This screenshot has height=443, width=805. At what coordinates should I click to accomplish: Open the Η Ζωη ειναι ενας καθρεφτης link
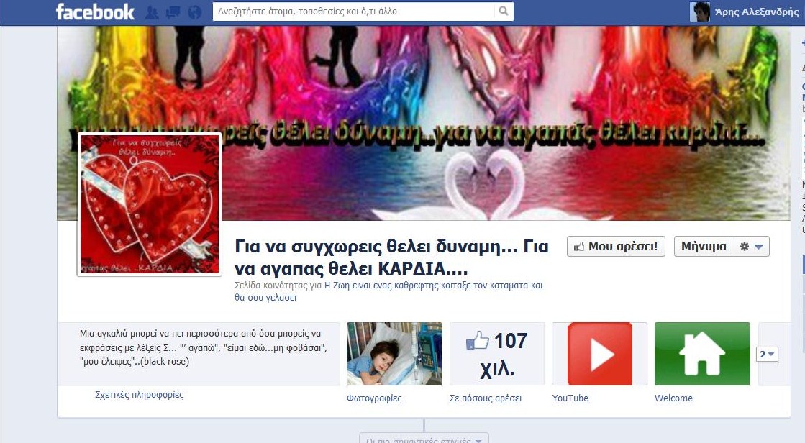[x=432, y=286]
